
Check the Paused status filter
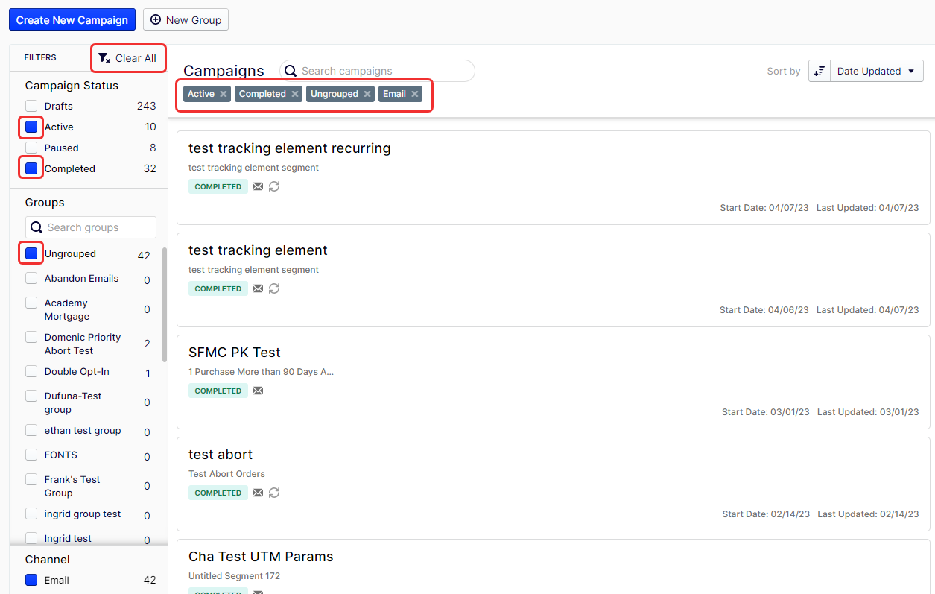(31, 148)
